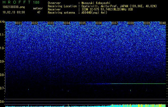Screen dimensions: 168x107
Task: Click the kHz axis unit label
Action: click(x=2, y=22)
